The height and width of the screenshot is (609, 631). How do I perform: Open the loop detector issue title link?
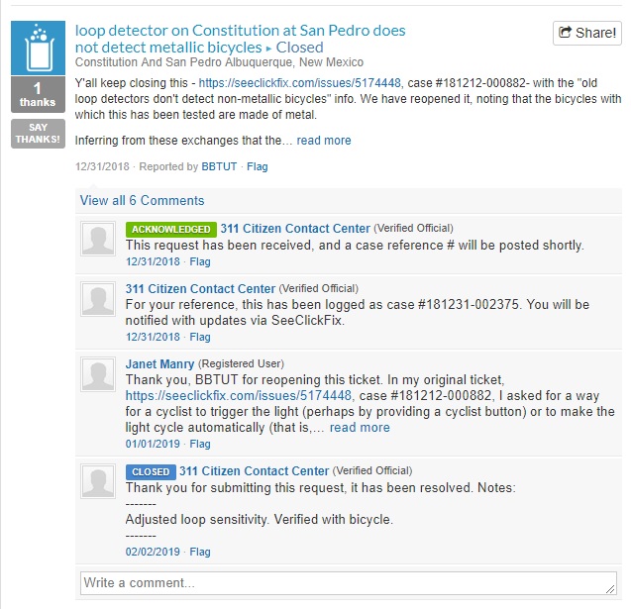[x=240, y=39]
